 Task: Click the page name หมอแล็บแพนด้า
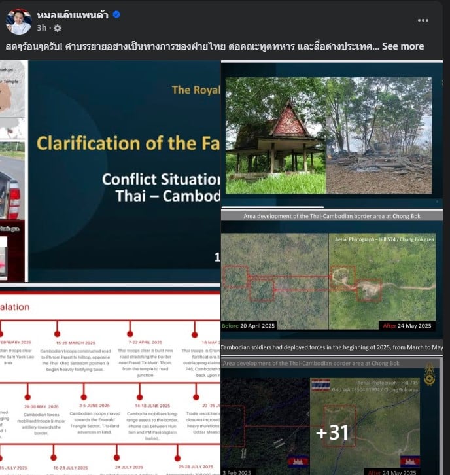coord(73,14)
